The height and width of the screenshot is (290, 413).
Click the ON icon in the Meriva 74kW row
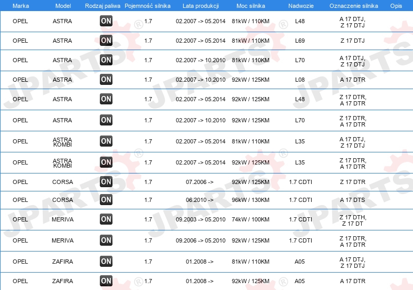pos(106,219)
